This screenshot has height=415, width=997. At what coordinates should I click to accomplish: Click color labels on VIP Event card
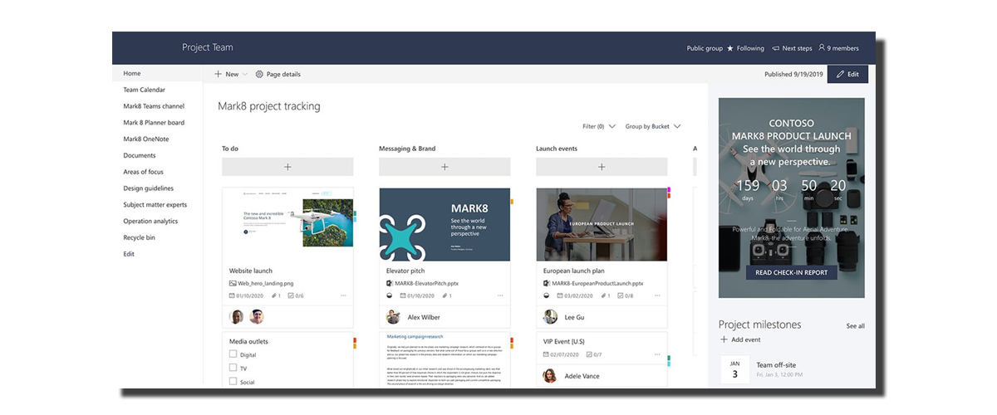coord(669,361)
